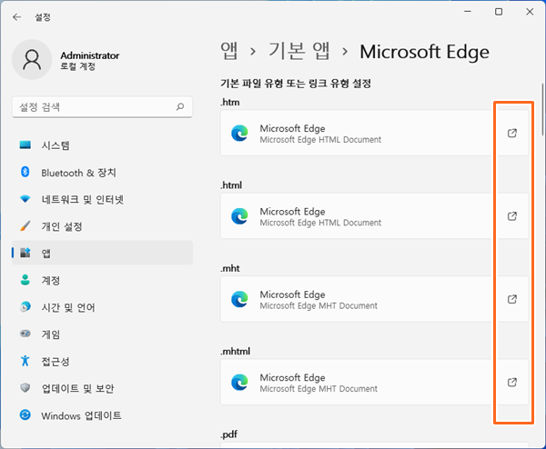Open the Administrator account profile picture
Image resolution: width=546 pixels, height=449 pixels.
[32, 59]
